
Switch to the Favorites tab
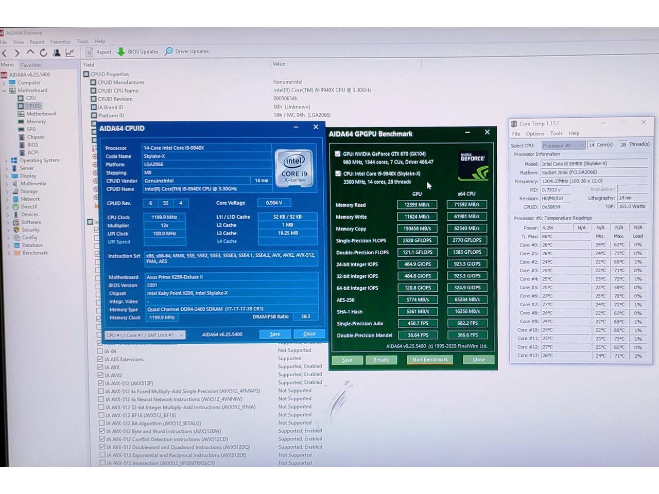tap(31, 65)
